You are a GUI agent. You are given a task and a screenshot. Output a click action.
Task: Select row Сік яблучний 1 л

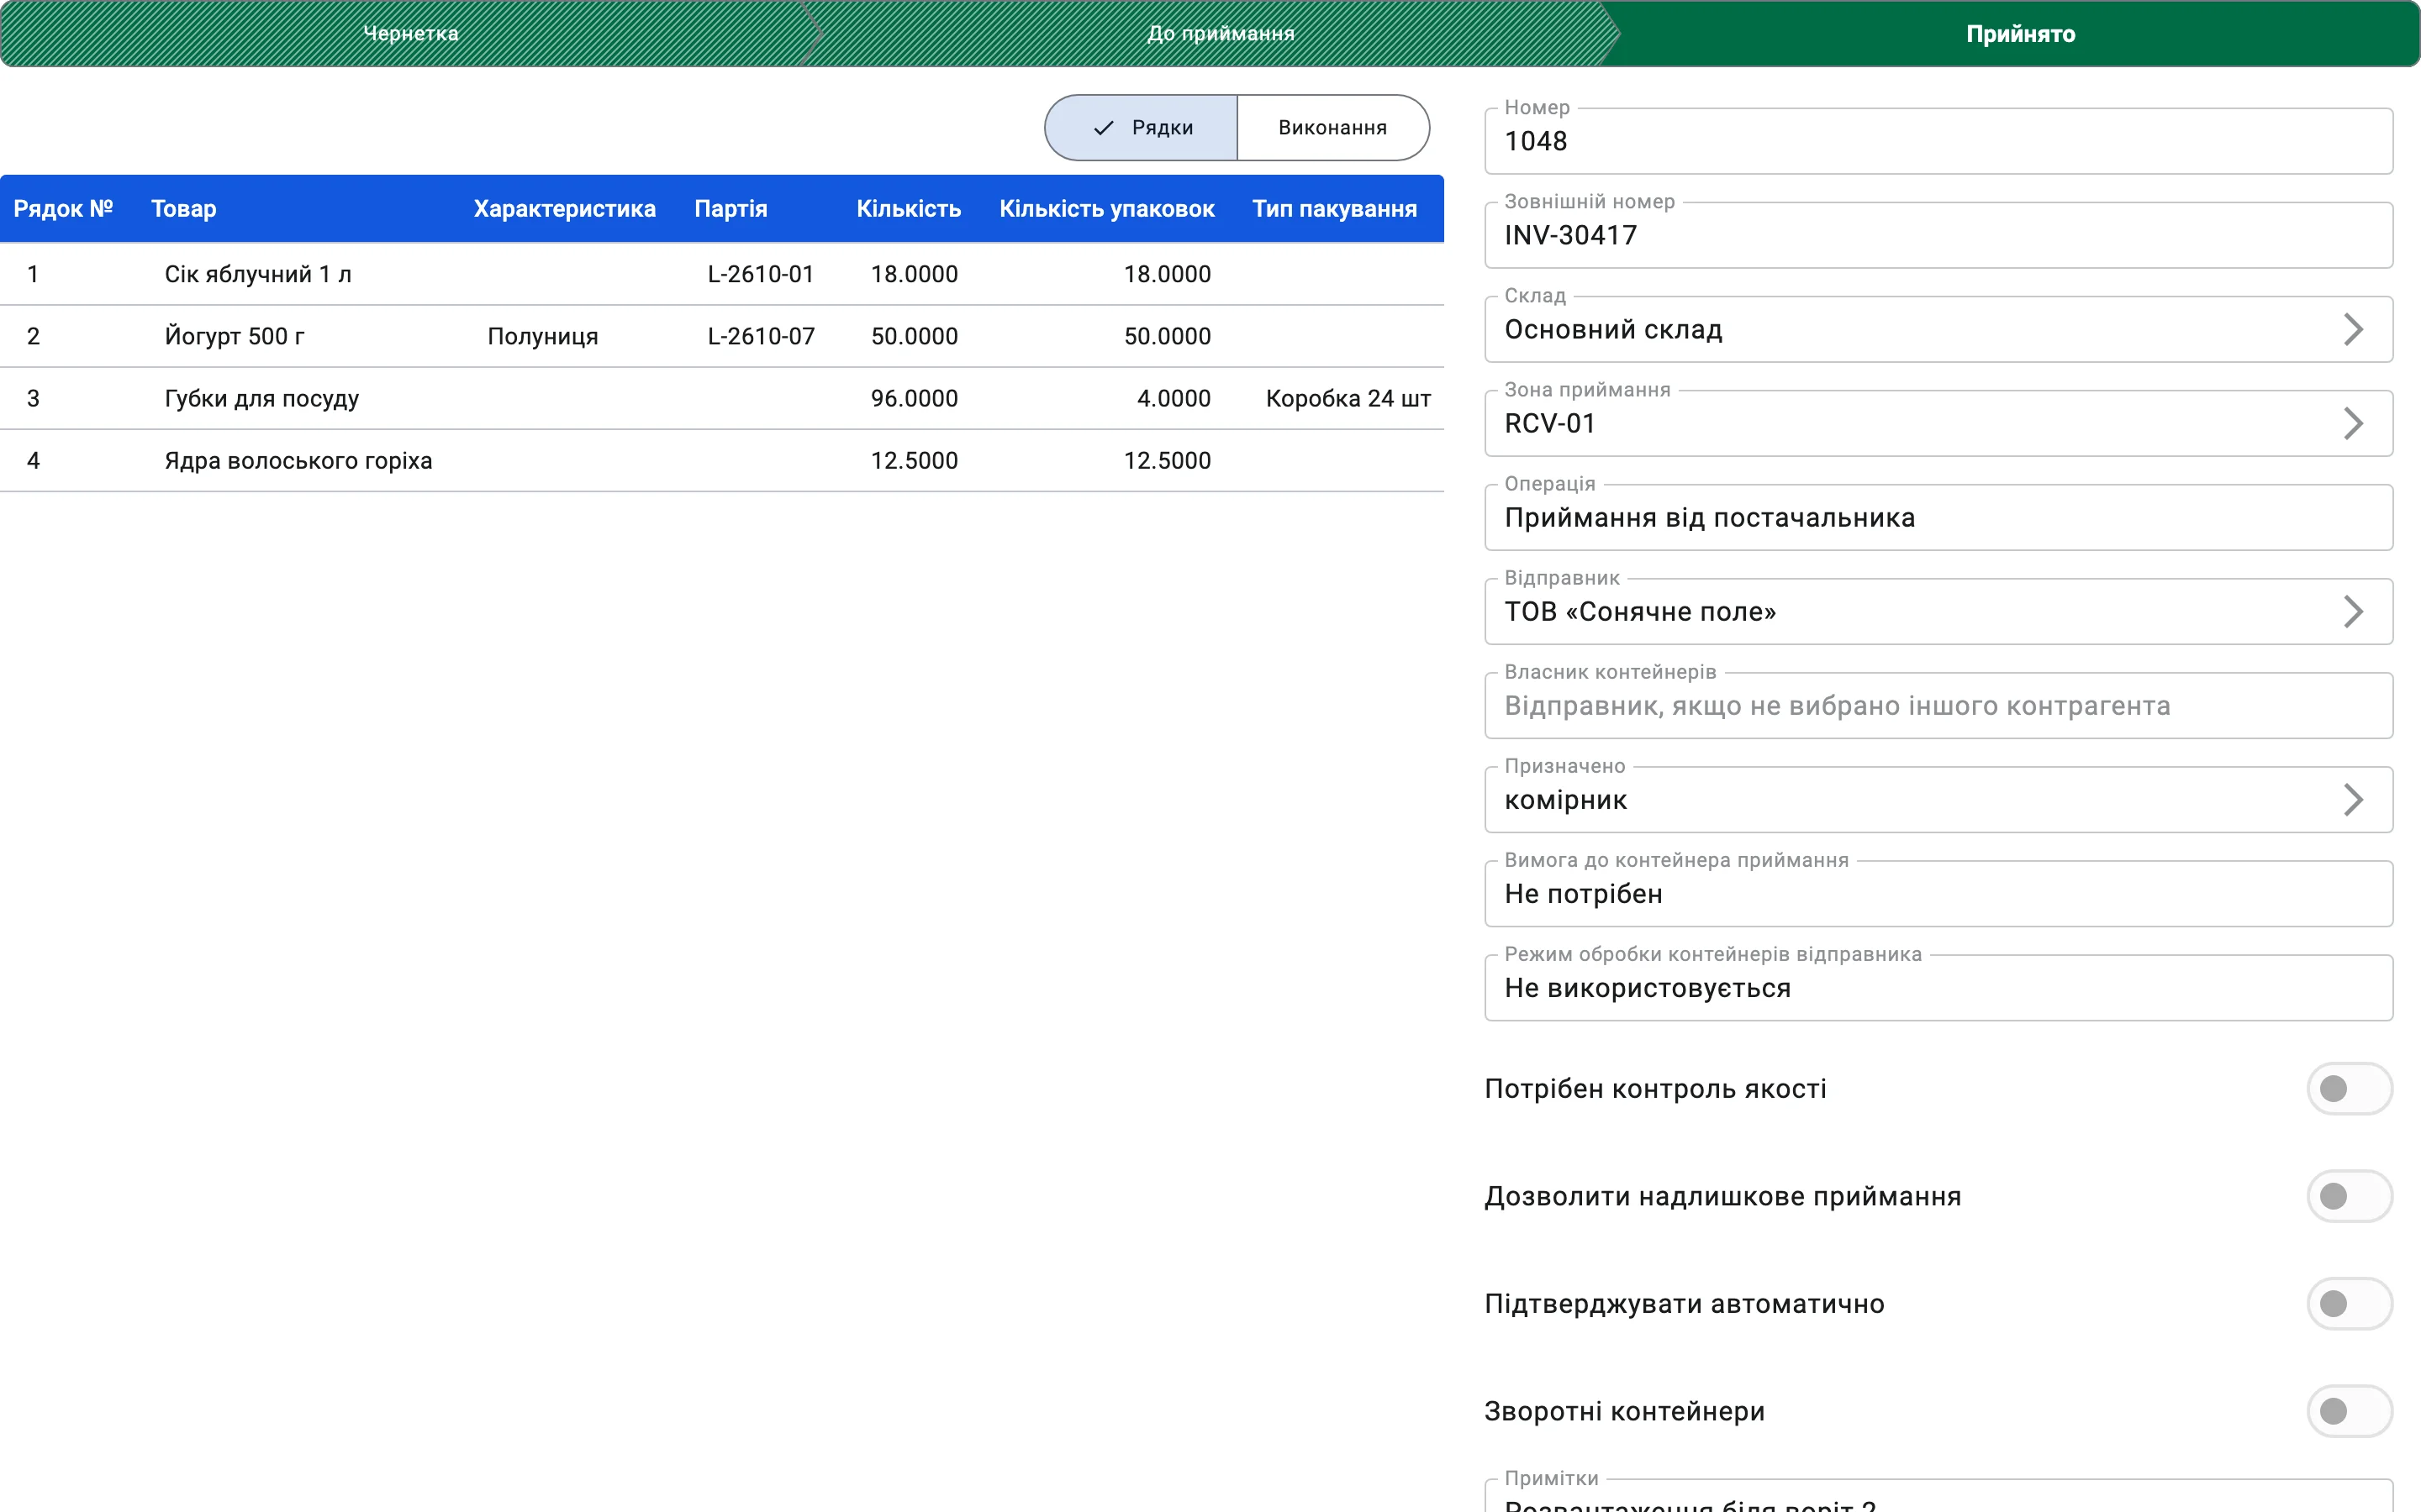(x=721, y=274)
